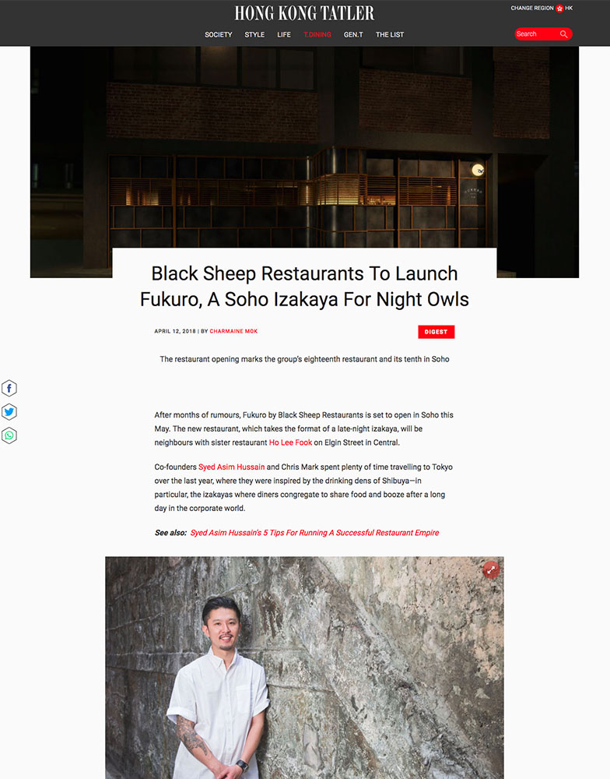Click the search magnifier icon

coord(563,33)
